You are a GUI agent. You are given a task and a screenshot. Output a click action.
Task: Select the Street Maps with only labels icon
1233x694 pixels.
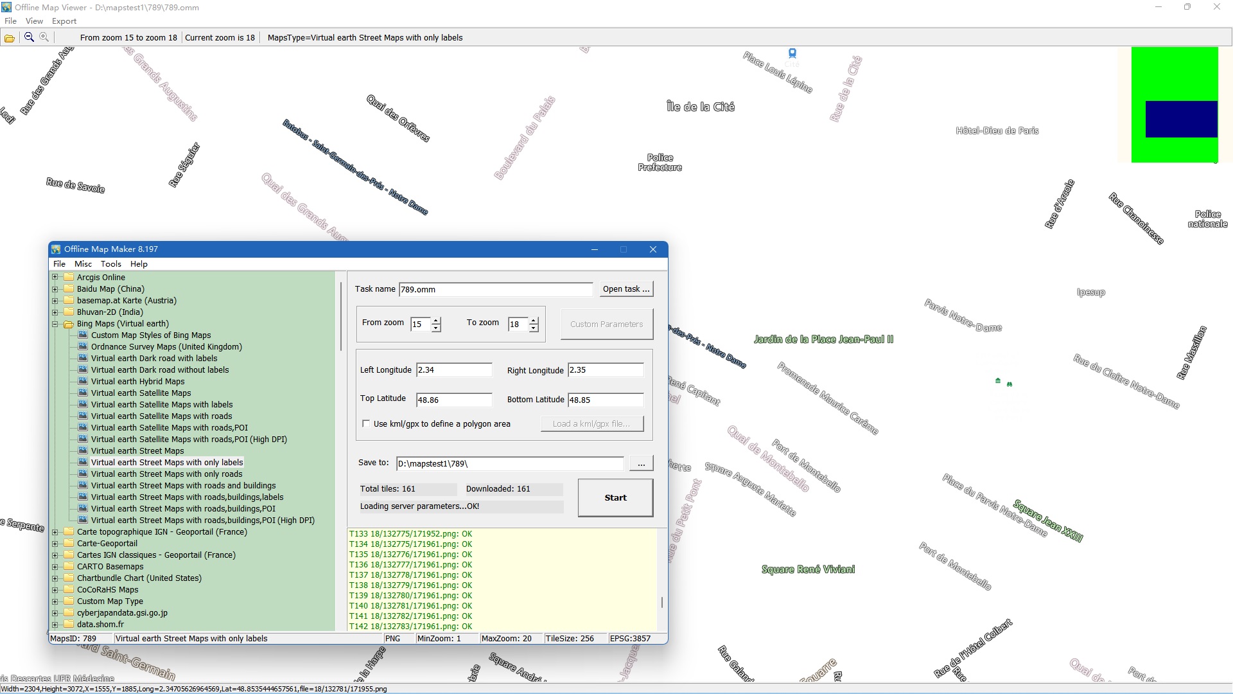83,462
